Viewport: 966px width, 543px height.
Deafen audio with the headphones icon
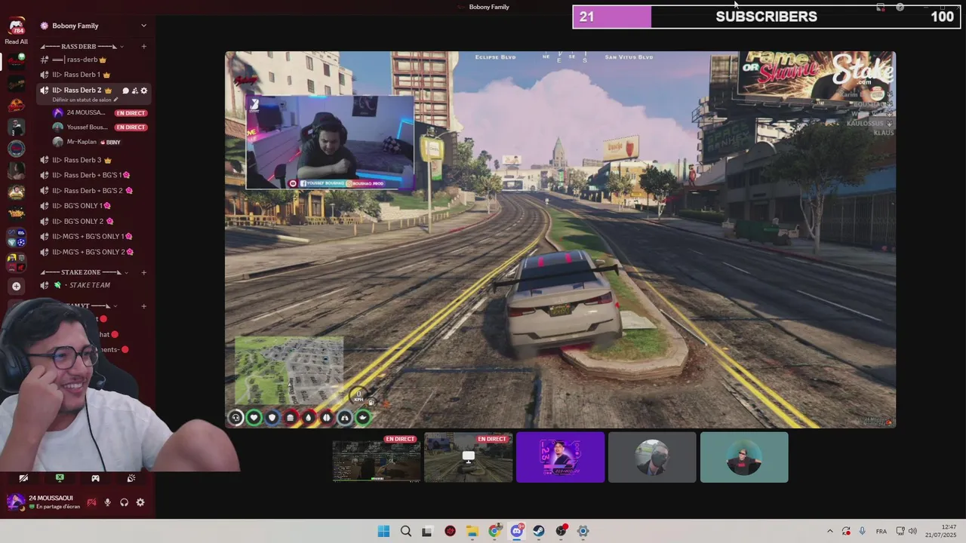pos(124,502)
